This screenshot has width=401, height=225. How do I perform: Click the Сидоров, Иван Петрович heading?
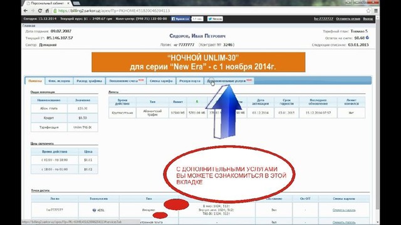point(197,36)
